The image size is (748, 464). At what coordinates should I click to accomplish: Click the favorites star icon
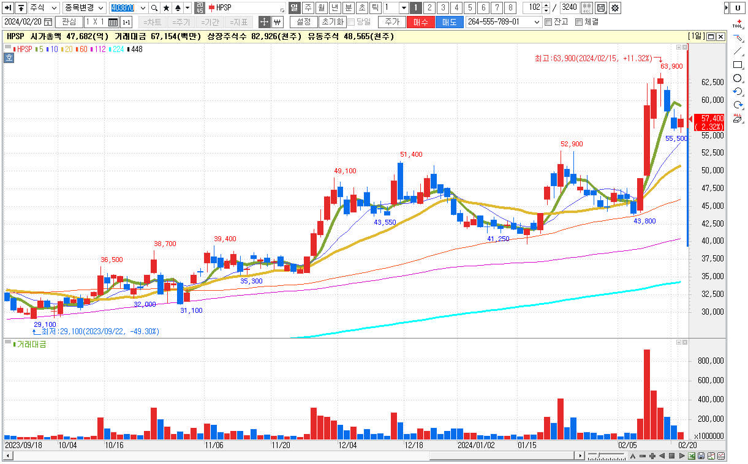(166, 8)
